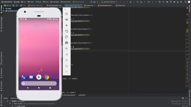Tap the Google search bar on emulator
Image resolution: width=191 pixels, height=107 pixels.
pos(39,83)
